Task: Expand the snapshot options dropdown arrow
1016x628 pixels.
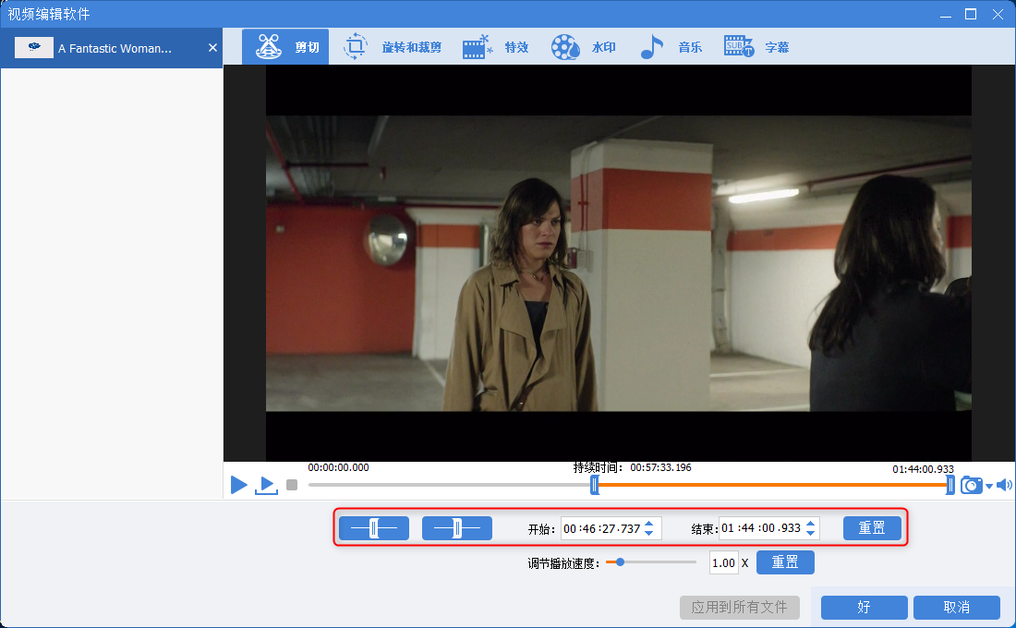Action: (x=989, y=486)
